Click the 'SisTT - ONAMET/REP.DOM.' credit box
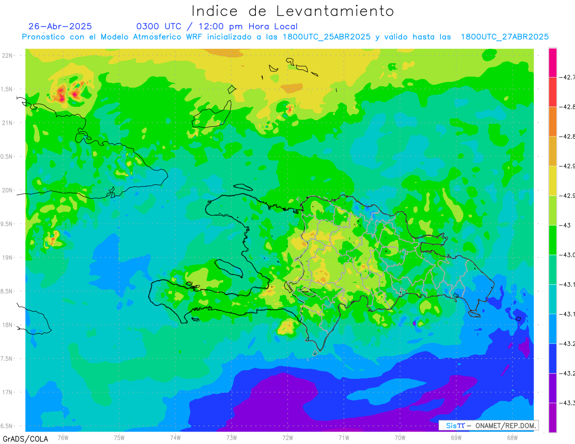 coord(488,425)
